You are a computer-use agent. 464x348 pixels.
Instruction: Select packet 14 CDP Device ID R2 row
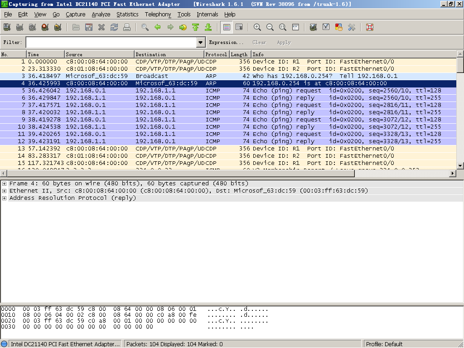point(228,156)
